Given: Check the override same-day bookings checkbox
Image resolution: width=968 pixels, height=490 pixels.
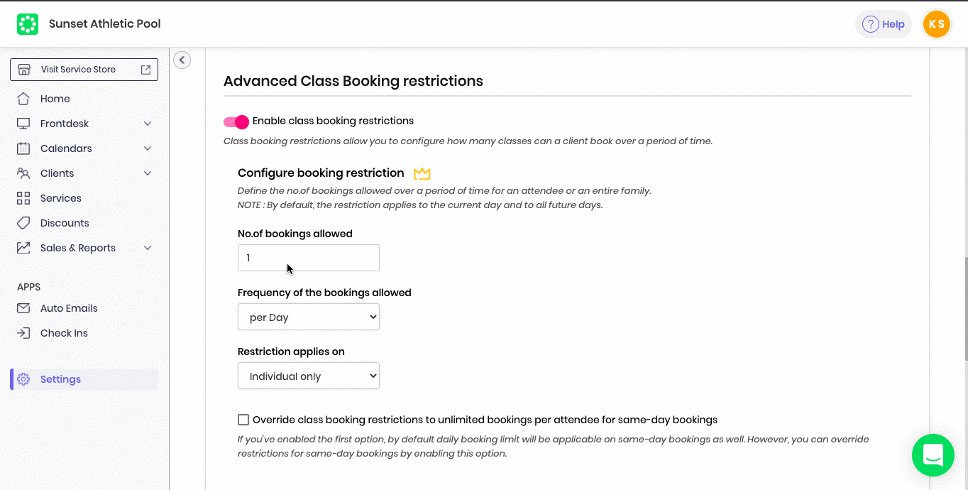Looking at the screenshot, I should click(x=243, y=420).
